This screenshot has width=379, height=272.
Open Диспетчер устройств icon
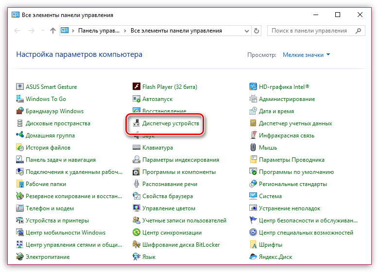137,124
